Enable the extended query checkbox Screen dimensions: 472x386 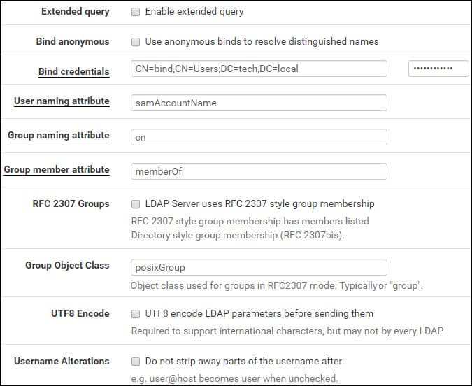(136, 12)
